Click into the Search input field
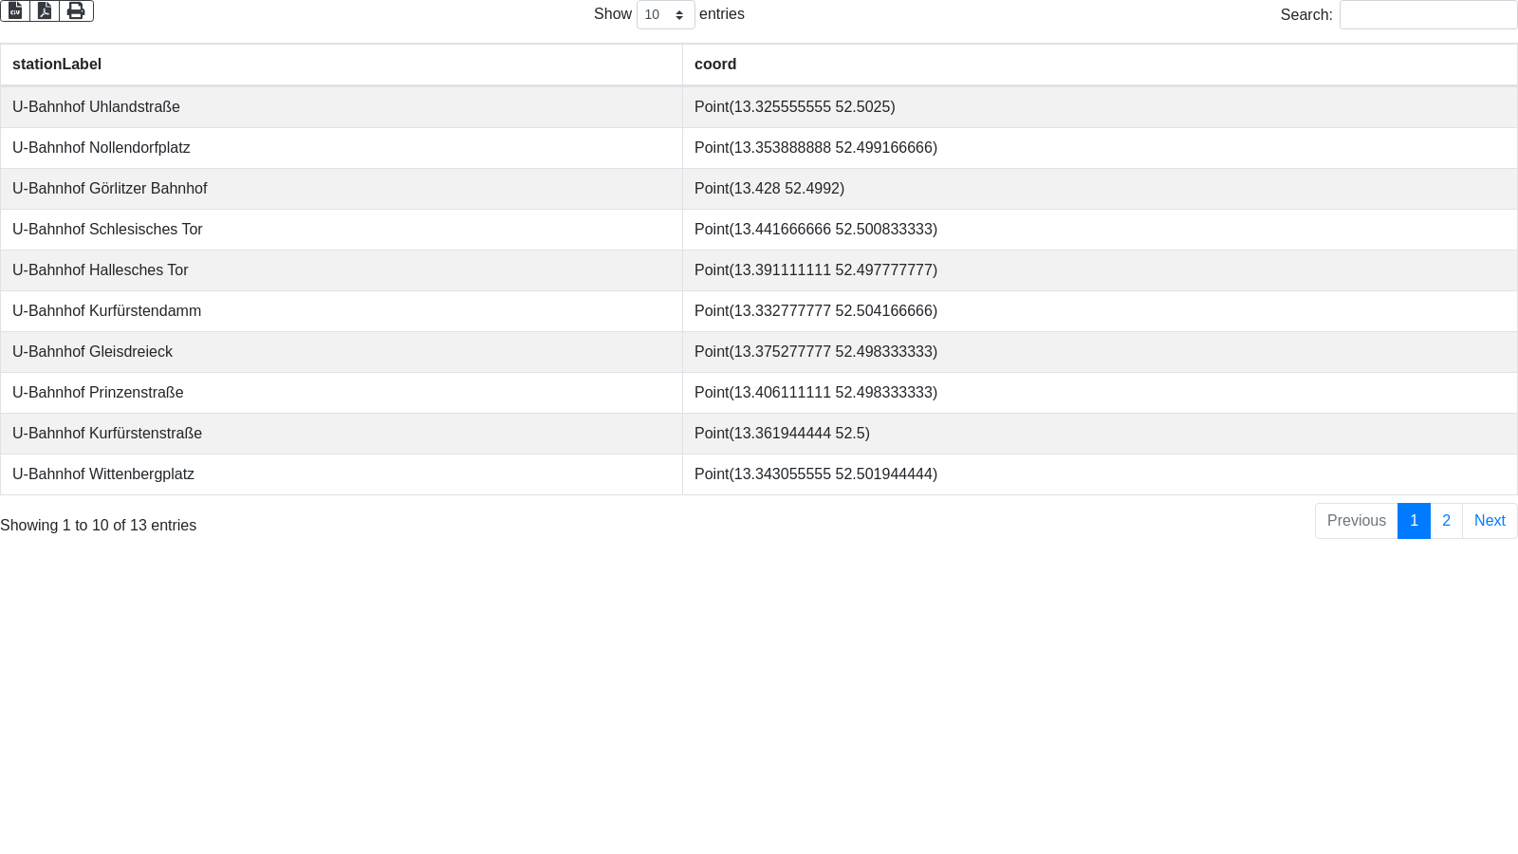The height and width of the screenshot is (854, 1518). pyautogui.click(x=1427, y=15)
